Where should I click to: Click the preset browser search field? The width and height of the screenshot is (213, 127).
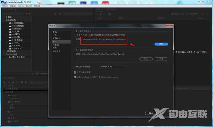(39, 82)
